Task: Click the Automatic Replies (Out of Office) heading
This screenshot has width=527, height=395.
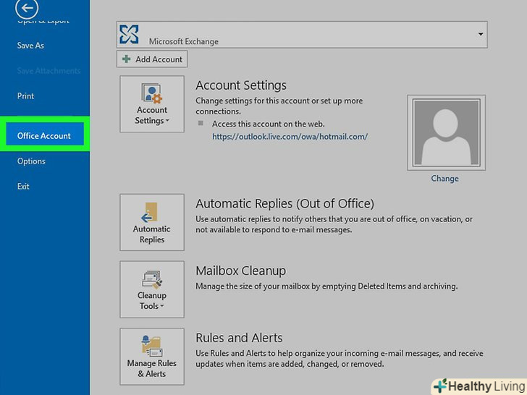Action: tap(284, 203)
